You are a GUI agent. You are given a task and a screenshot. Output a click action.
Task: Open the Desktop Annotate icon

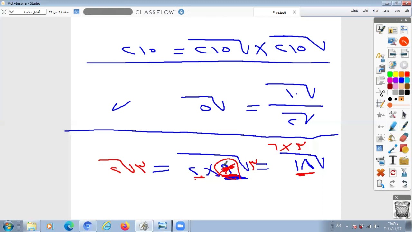pos(393,41)
